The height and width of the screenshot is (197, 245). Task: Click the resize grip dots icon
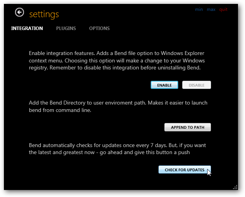coord(235,187)
